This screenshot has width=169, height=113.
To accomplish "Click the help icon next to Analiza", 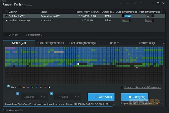I will click(51, 94).
